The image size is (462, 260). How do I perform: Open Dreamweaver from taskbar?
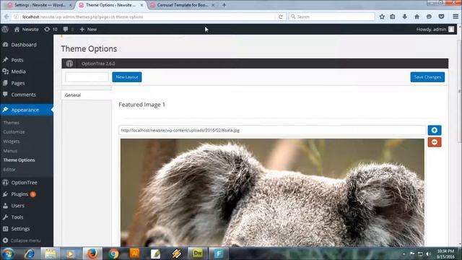pyautogui.click(x=197, y=253)
